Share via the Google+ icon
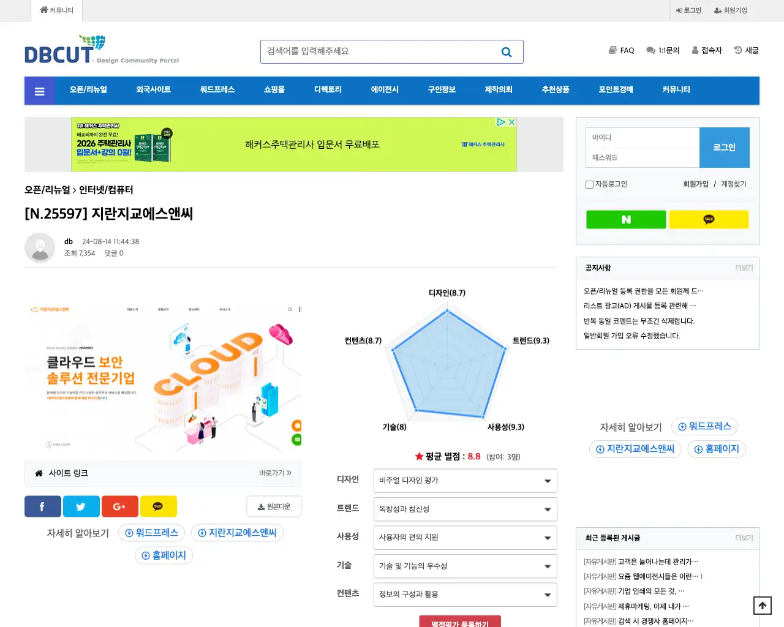This screenshot has height=627, width=784. coord(119,506)
